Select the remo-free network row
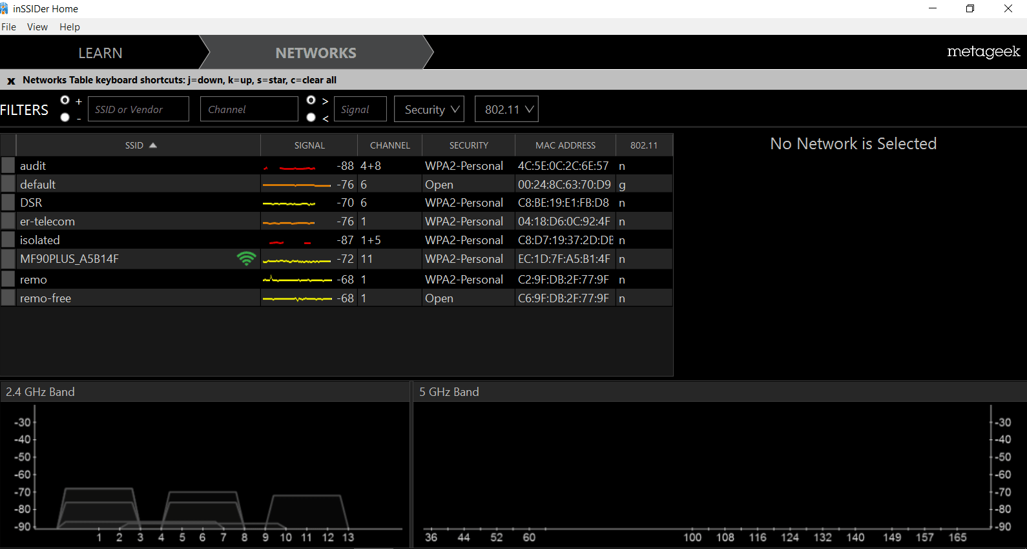The image size is (1027, 549). [337, 298]
